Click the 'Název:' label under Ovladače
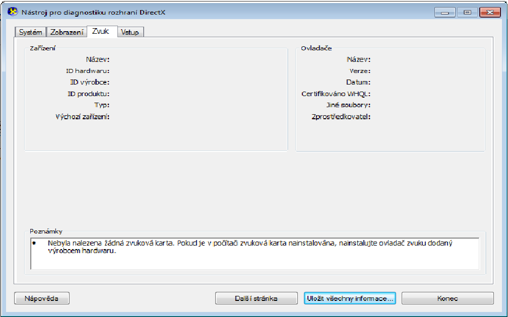 coord(358,59)
